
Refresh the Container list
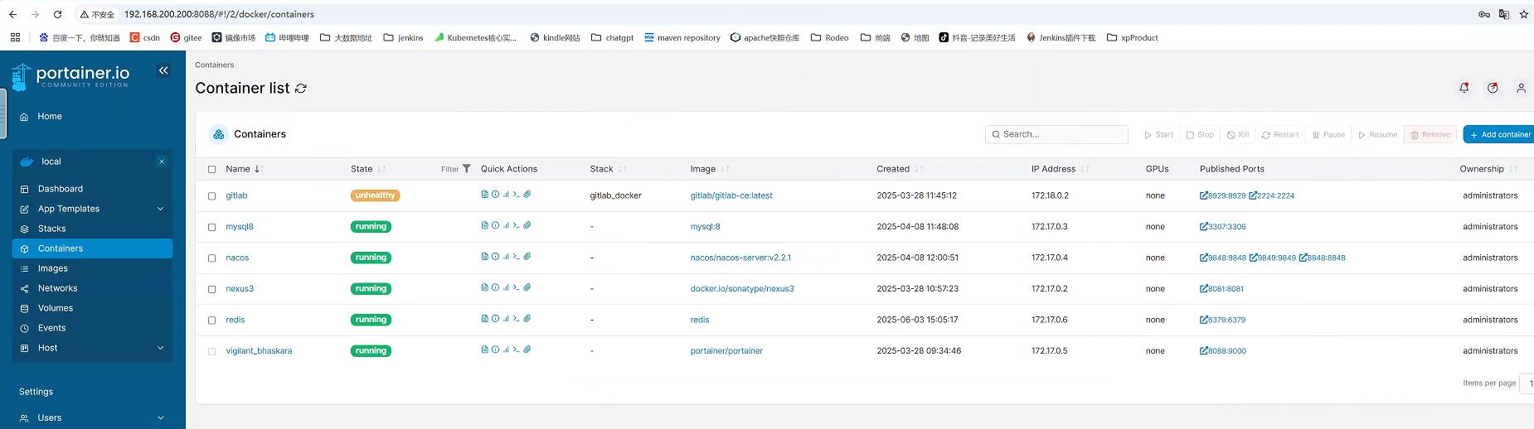(x=301, y=89)
